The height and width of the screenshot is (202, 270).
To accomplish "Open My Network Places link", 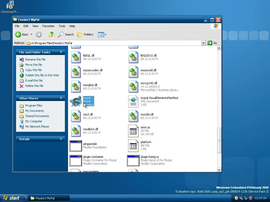I will click(x=37, y=127).
